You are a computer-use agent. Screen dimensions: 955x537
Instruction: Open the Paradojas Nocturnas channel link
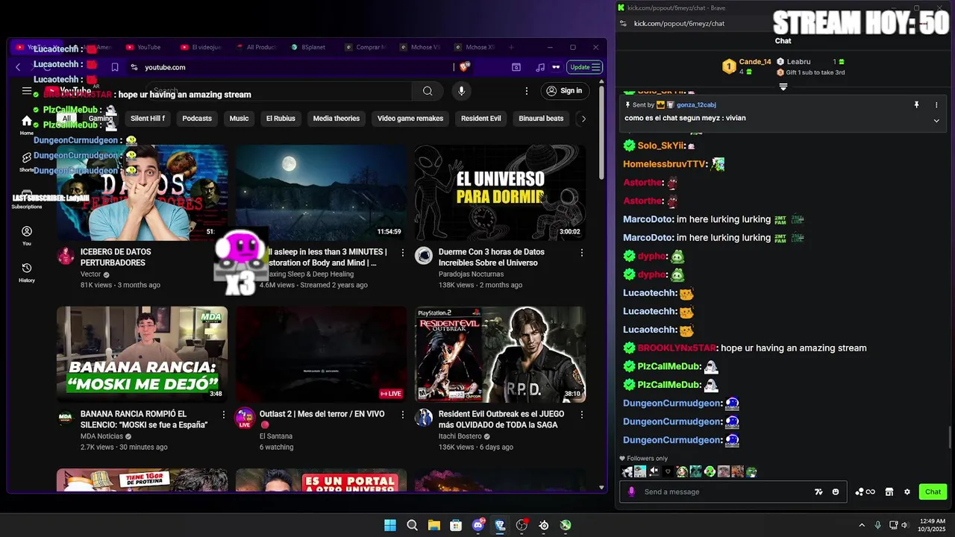471,274
